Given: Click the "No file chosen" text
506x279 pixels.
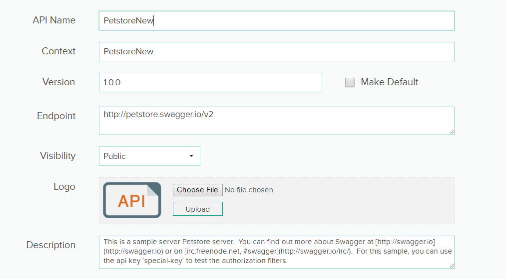Looking at the screenshot, I should (x=249, y=190).
